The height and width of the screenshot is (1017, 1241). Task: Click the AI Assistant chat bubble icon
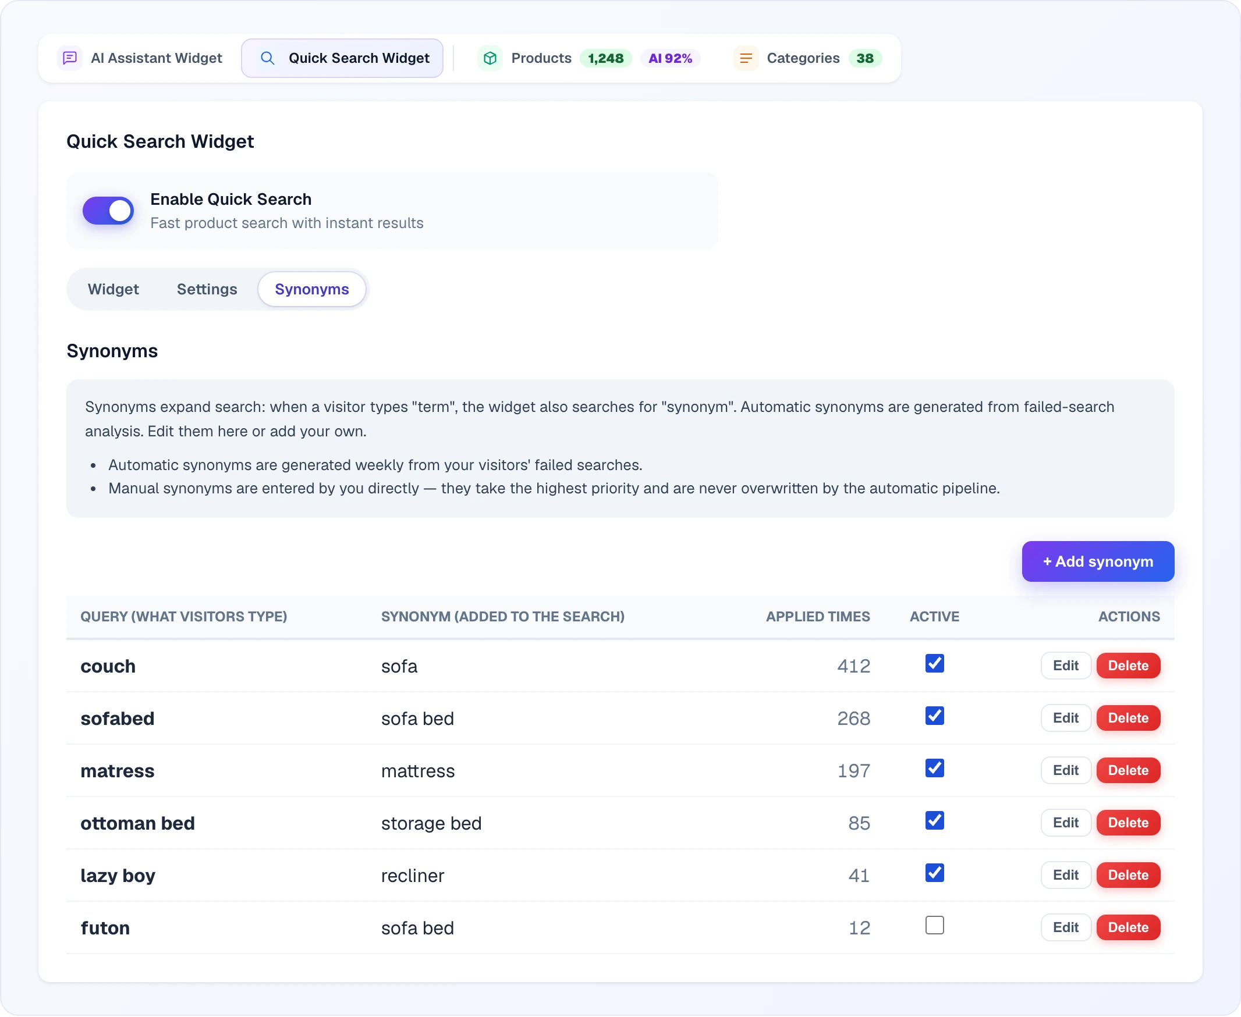70,58
